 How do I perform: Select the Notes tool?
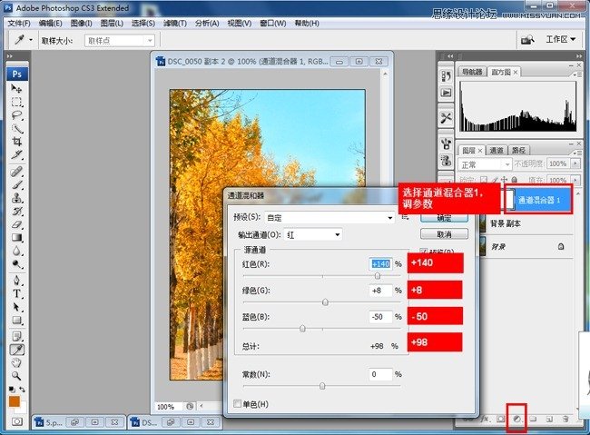coord(16,336)
